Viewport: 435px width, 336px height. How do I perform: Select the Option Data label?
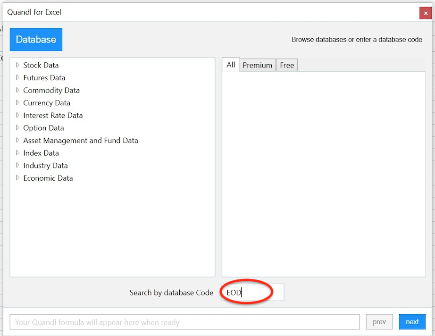(x=43, y=128)
